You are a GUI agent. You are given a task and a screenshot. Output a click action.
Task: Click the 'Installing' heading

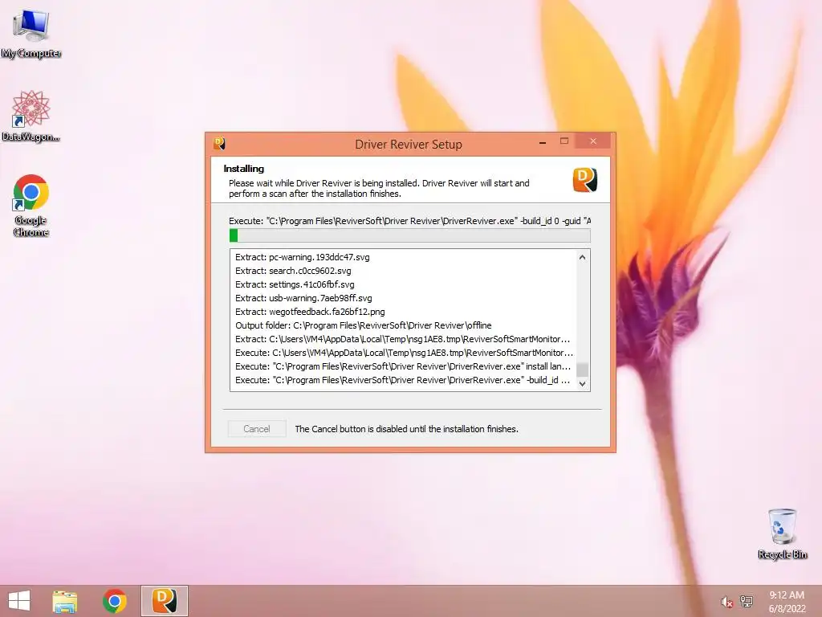pos(244,169)
